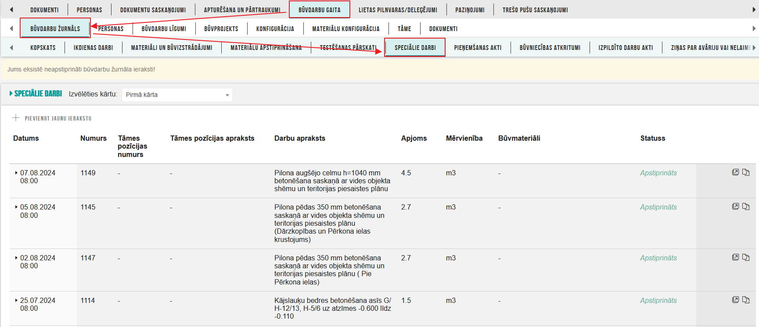Open Dokumenti sub-tab in second row

[443, 28]
